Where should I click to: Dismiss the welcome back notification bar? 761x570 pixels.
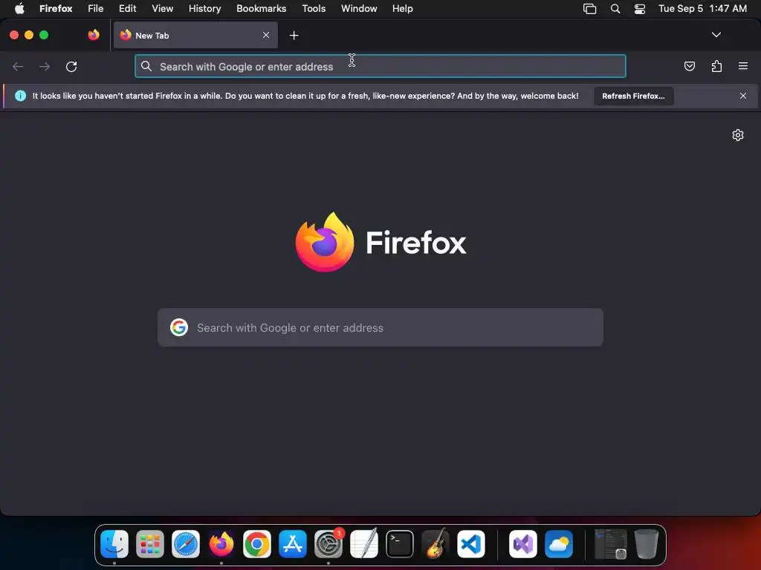pyautogui.click(x=743, y=96)
